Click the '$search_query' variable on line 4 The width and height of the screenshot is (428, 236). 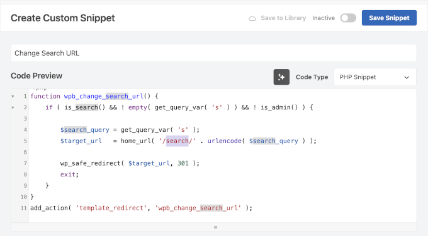click(84, 130)
